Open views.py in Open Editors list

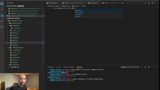coord(25,13)
